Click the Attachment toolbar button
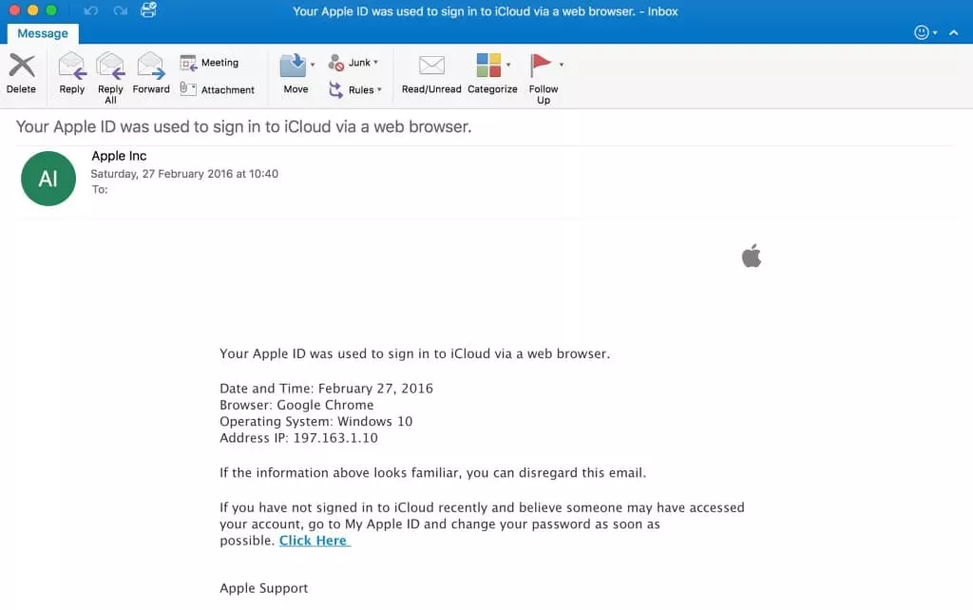 (218, 89)
